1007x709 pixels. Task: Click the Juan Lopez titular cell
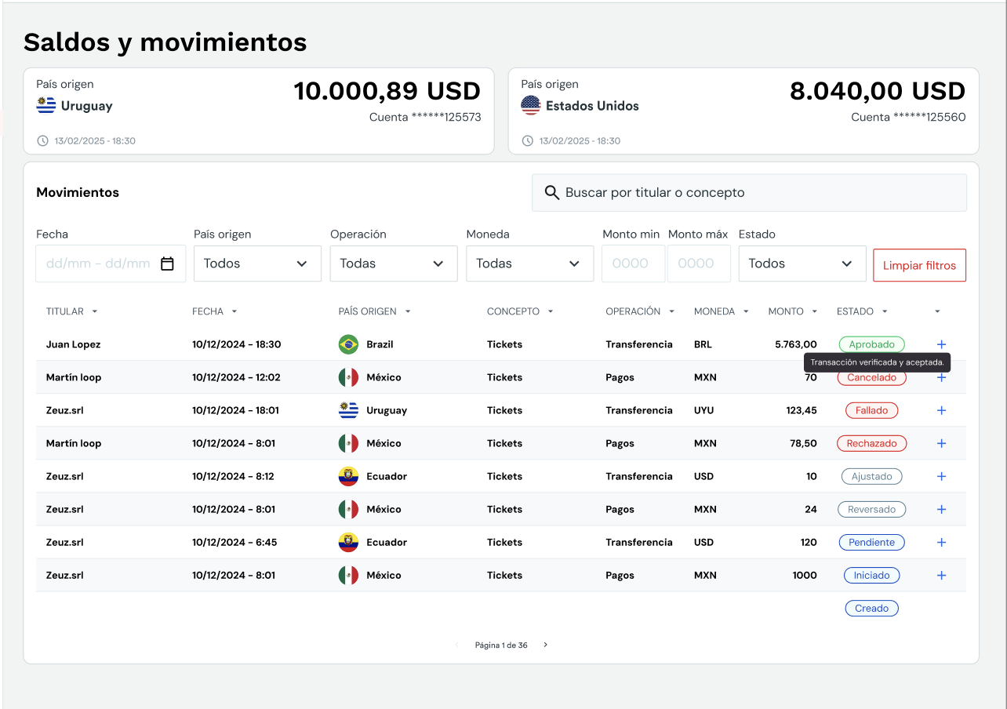click(73, 344)
